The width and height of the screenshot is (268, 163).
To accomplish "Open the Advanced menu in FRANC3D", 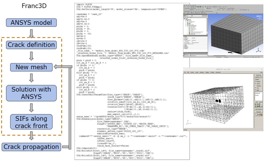I will pyautogui.click(x=218, y=72).
